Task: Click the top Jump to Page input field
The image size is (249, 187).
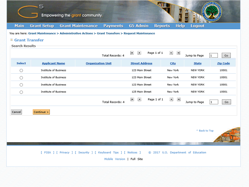Action: pos(214,55)
